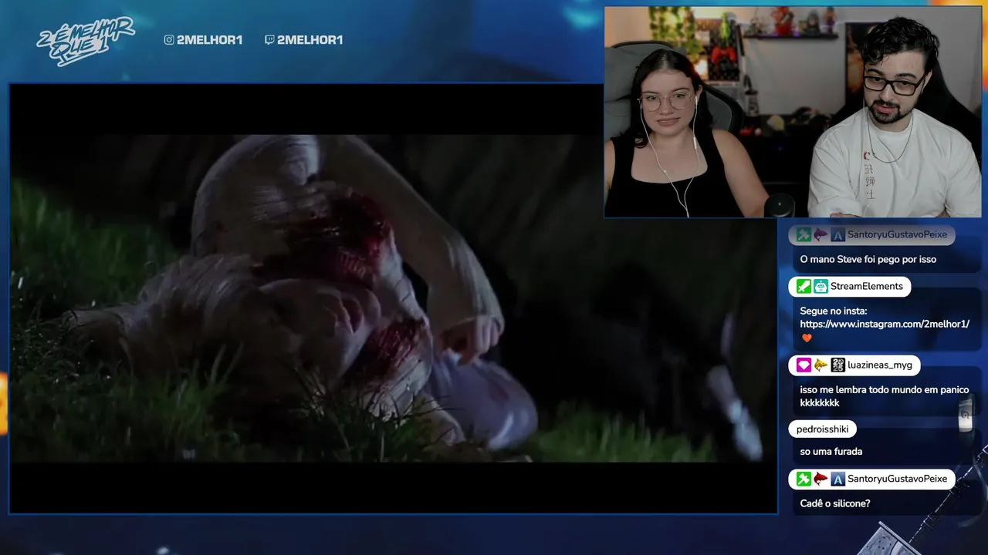Click the luazineas_myg username in chat
This screenshot has width=988, height=555.
[x=880, y=365]
